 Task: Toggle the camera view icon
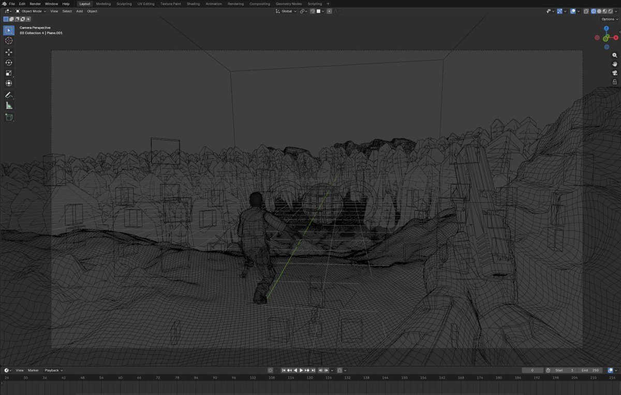[x=615, y=73]
